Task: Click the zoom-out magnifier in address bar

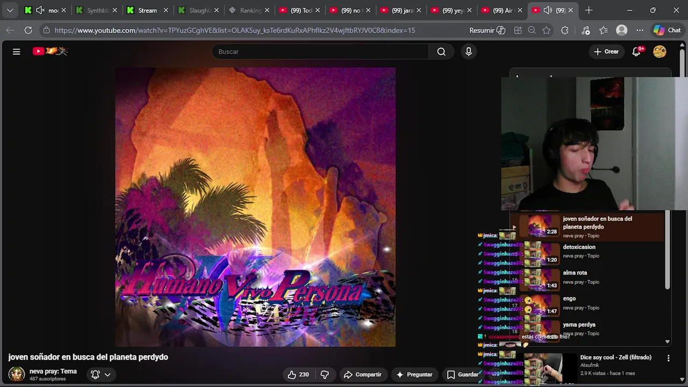Action: click(x=532, y=30)
